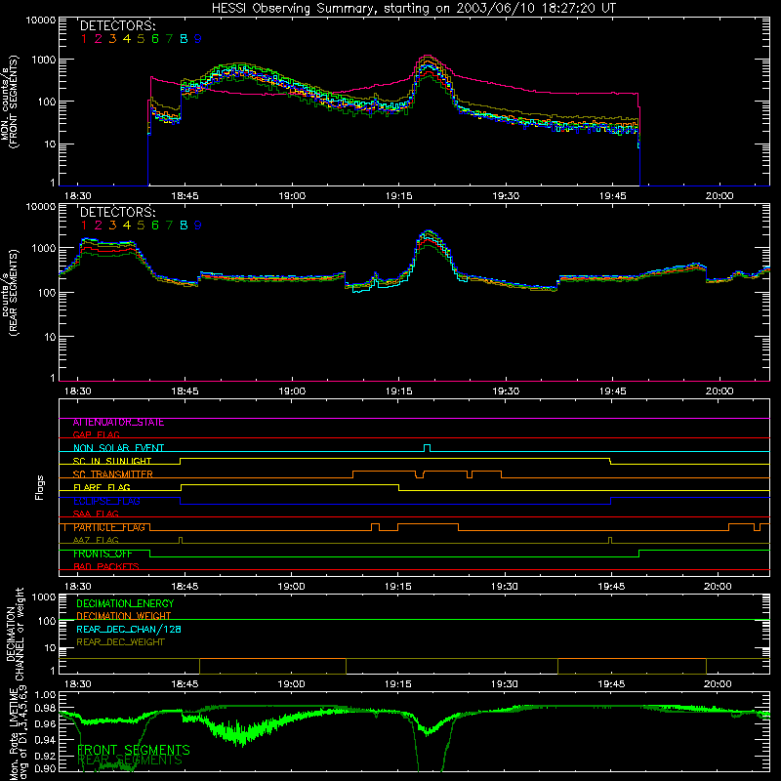The width and height of the screenshot is (781, 781).
Task: Select the FRONTS_OFF flag label
Action: 103,554
